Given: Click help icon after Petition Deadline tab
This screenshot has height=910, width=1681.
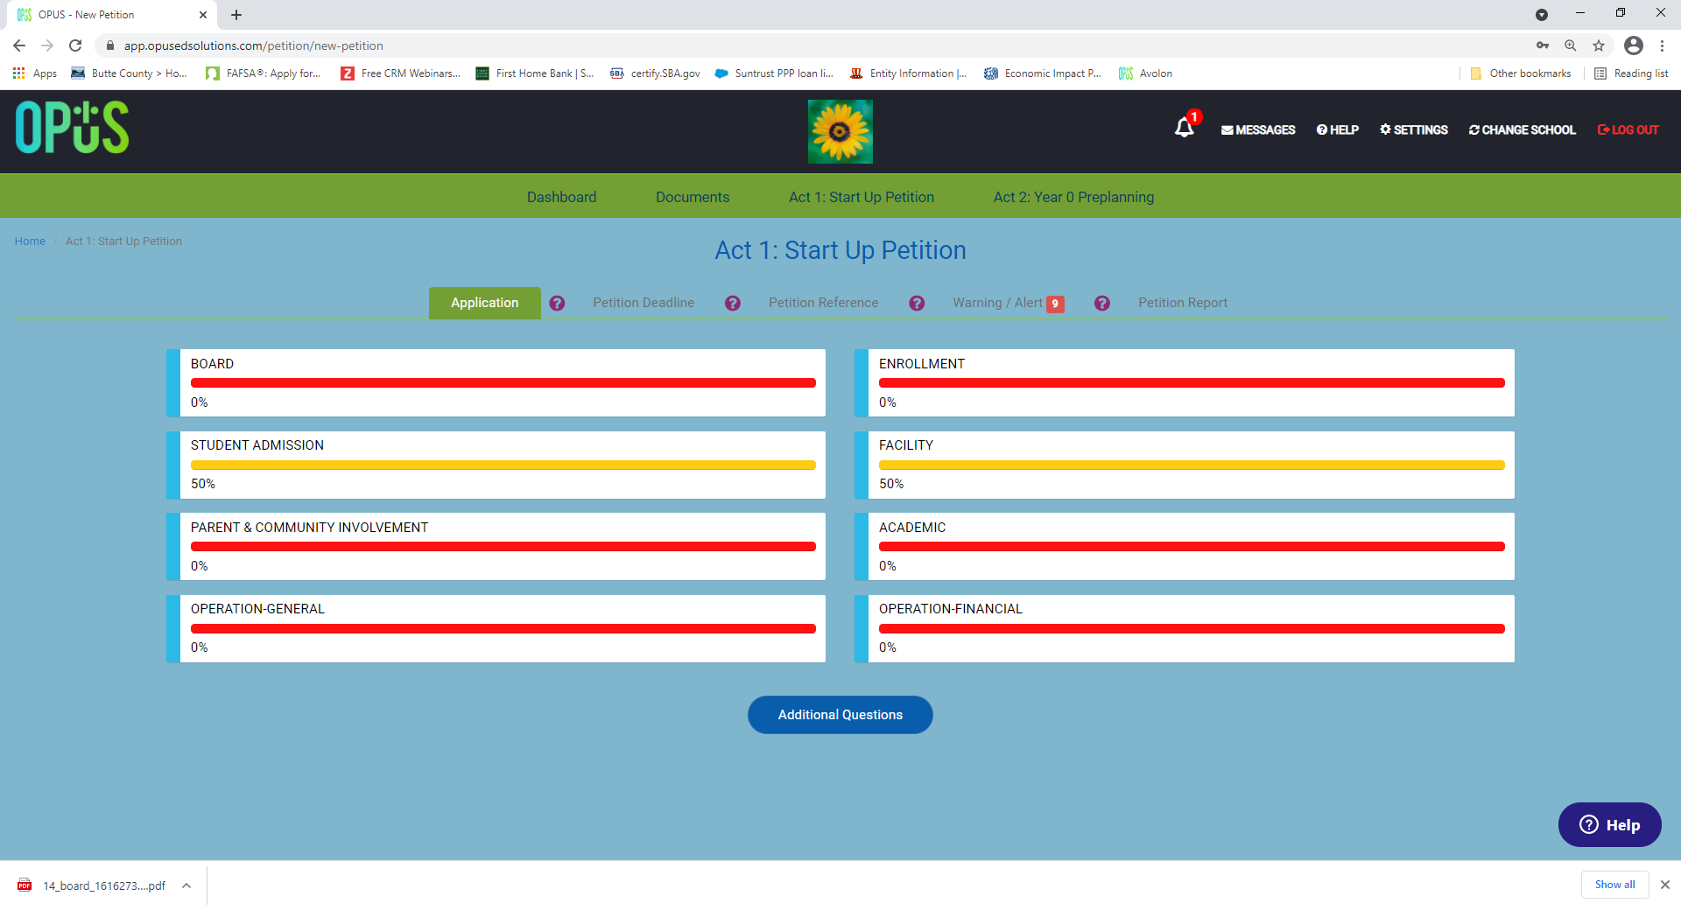Looking at the screenshot, I should pyautogui.click(x=733, y=303).
